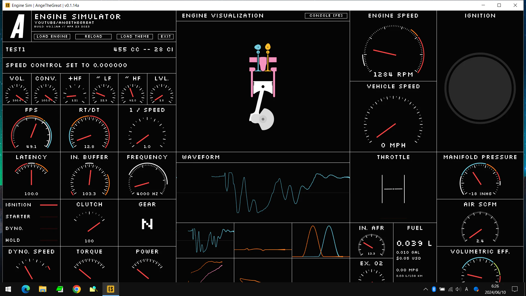Open the Load Theme option
The height and width of the screenshot is (296, 526).
(135, 36)
